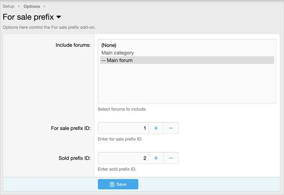Increase For sale prefix ID with plus
This screenshot has width=284, height=195.
point(156,128)
